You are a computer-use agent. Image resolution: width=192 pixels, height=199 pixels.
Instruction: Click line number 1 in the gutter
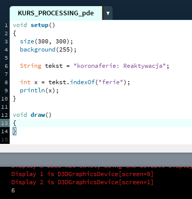6,26
